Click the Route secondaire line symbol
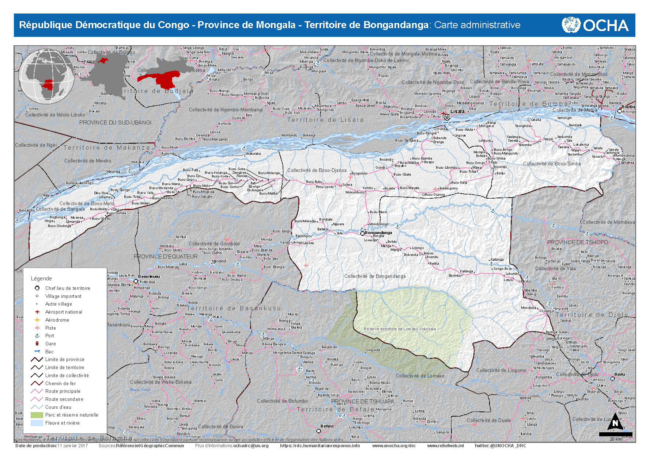The image size is (650, 456). pyautogui.click(x=37, y=399)
